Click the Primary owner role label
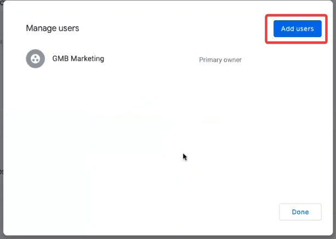The image size is (336, 239). point(220,60)
